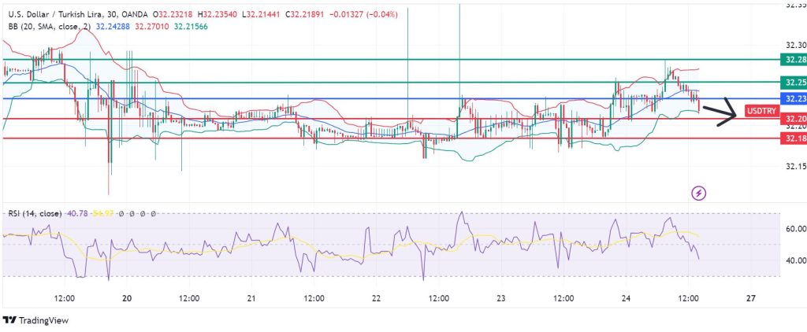
Task: Click the green 32.25 price label
Action: pyautogui.click(x=794, y=83)
